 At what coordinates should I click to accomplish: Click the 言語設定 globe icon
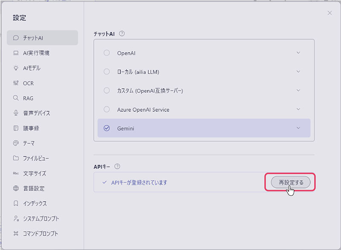click(16, 188)
